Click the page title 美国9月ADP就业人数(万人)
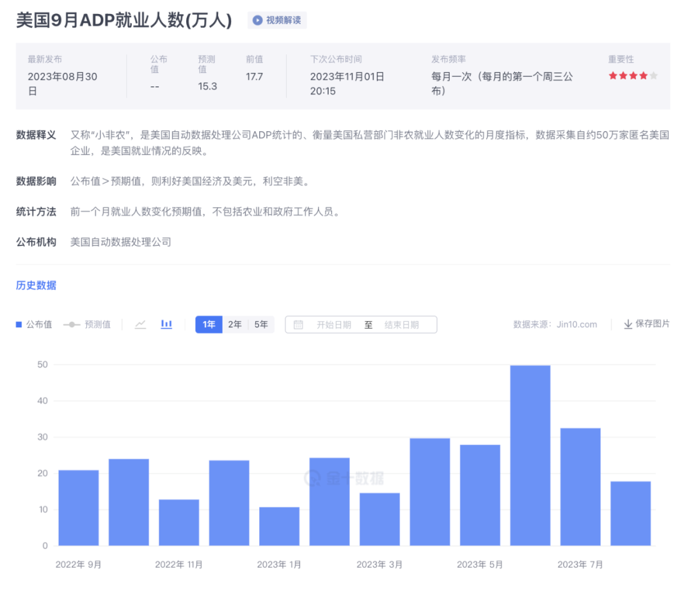 pyautogui.click(x=124, y=20)
